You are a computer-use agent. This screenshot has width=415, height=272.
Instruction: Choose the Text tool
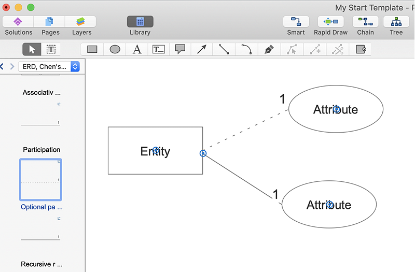click(137, 50)
